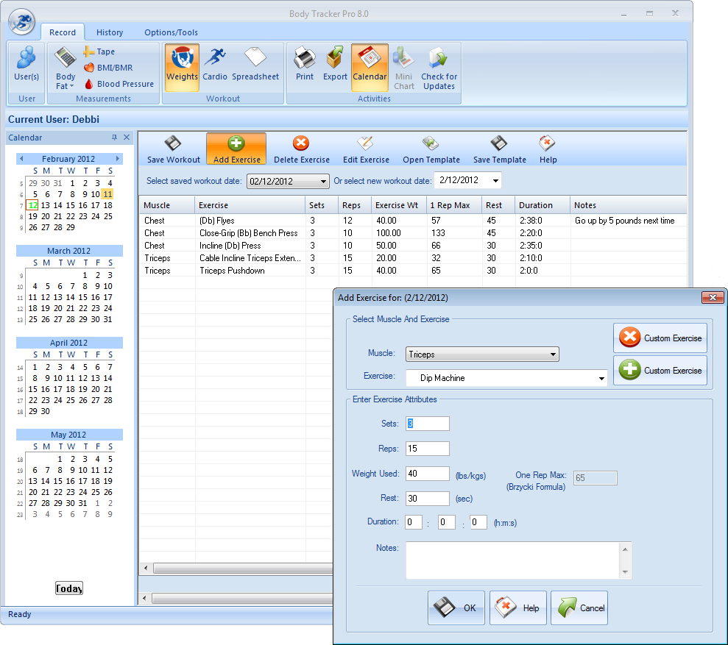Go to the next month in calendar
728x645 pixels.
118,159
